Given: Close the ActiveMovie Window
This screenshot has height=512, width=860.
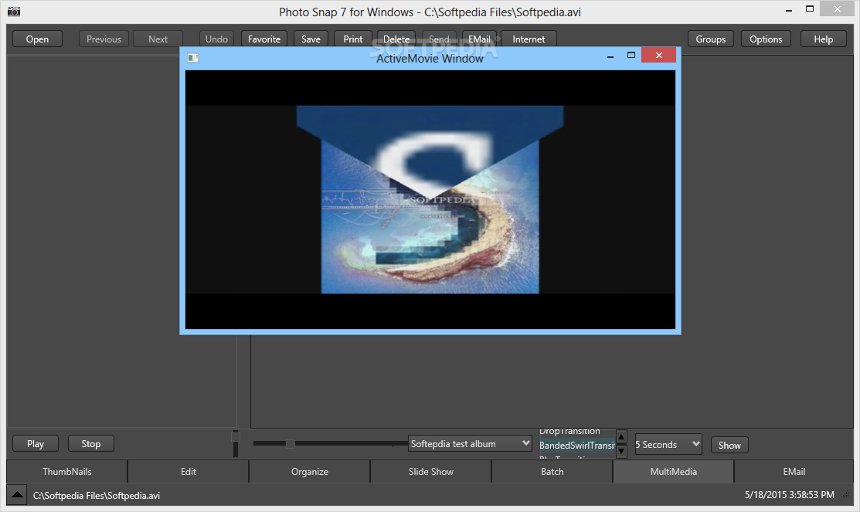Looking at the screenshot, I should point(658,56).
